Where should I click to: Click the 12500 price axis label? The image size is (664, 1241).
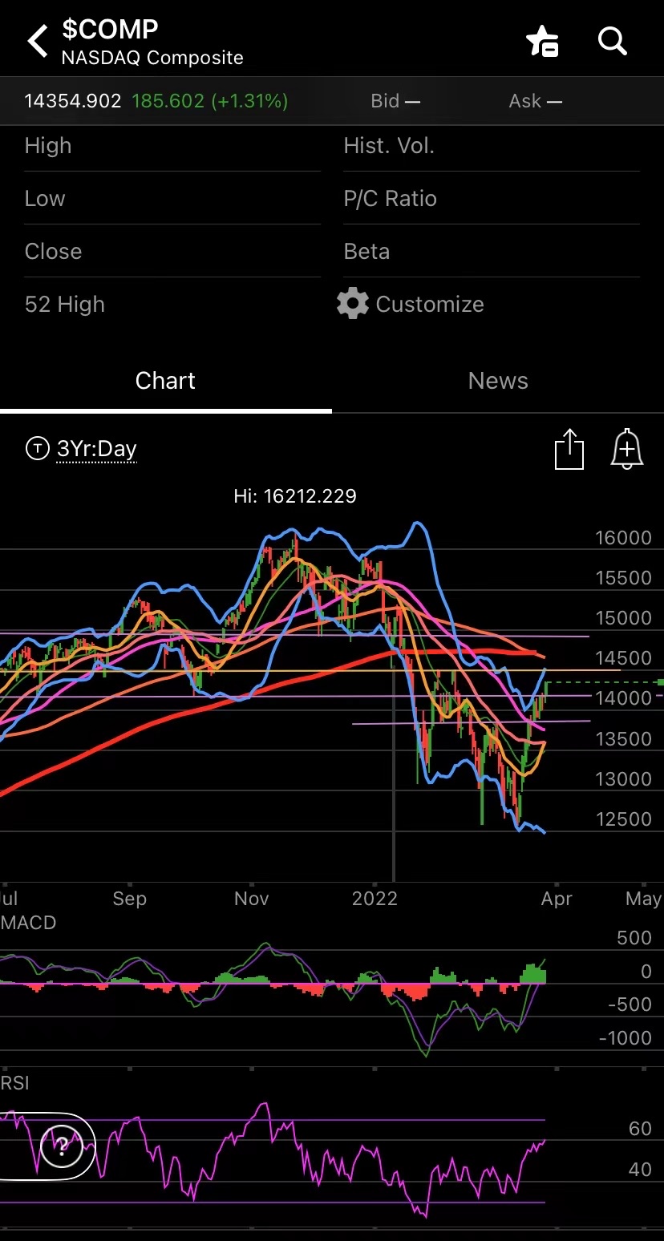pyautogui.click(x=623, y=819)
